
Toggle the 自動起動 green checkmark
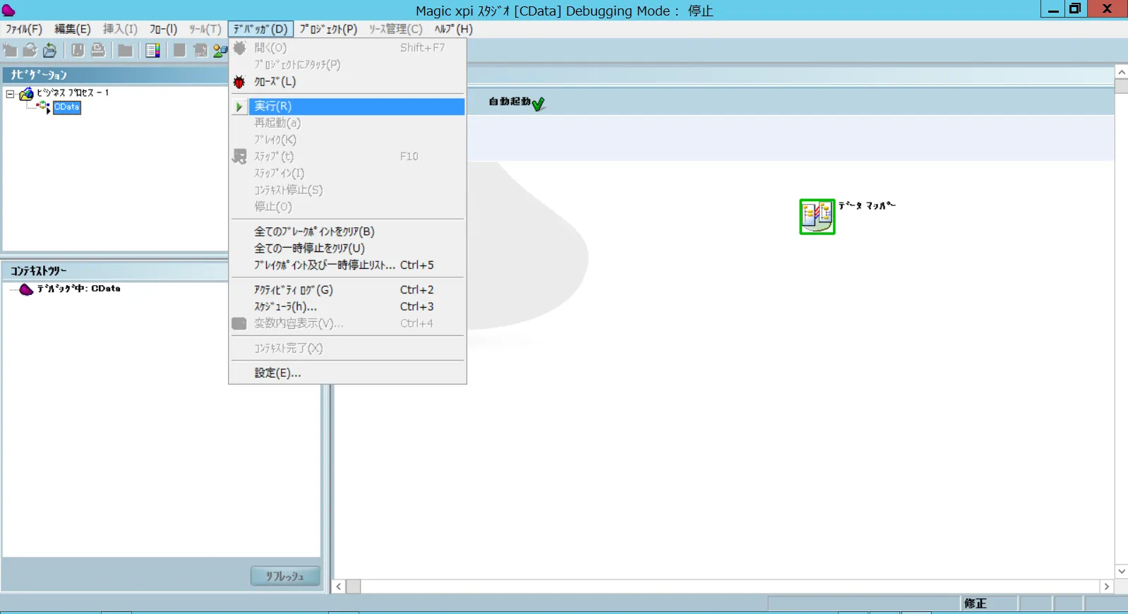click(539, 104)
